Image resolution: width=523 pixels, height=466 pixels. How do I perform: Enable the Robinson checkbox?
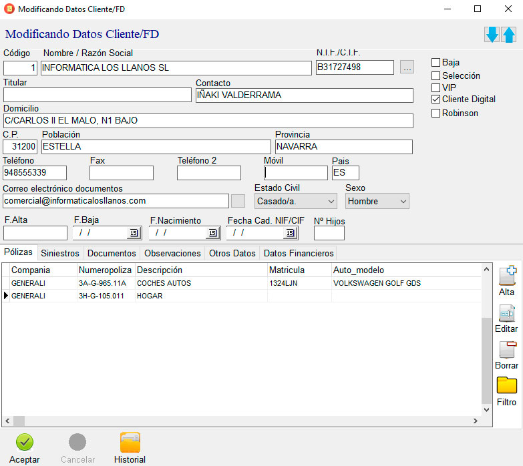tap(435, 113)
